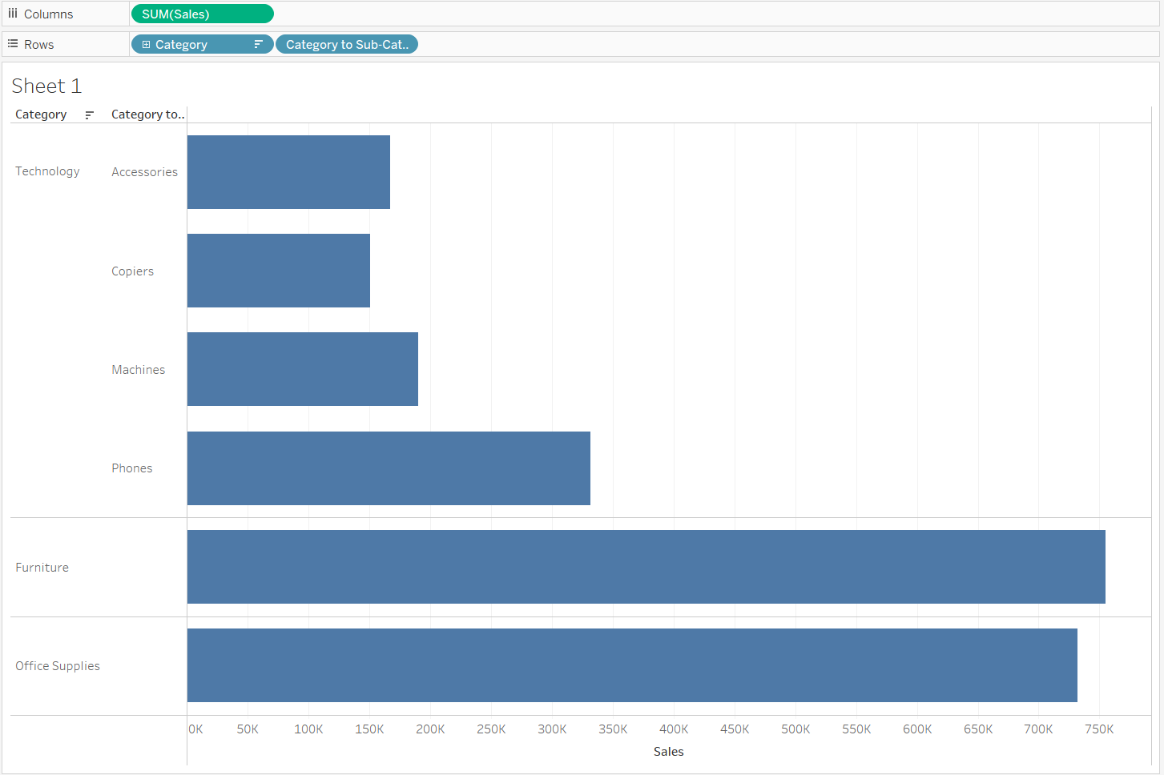Viewport: 1164px width, 775px height.
Task: Click the Rows shelf icon
Action: pos(13,44)
